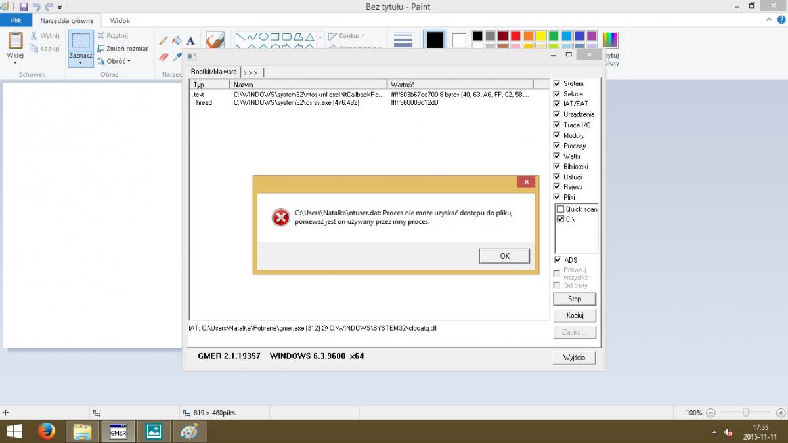Toggle the Moduły checkbox
The width and height of the screenshot is (788, 443).
(557, 135)
